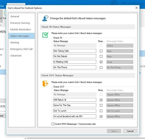This screenshot has width=145, height=139.
Task: Edit the In Meeting Until message field
Action: [75, 62]
